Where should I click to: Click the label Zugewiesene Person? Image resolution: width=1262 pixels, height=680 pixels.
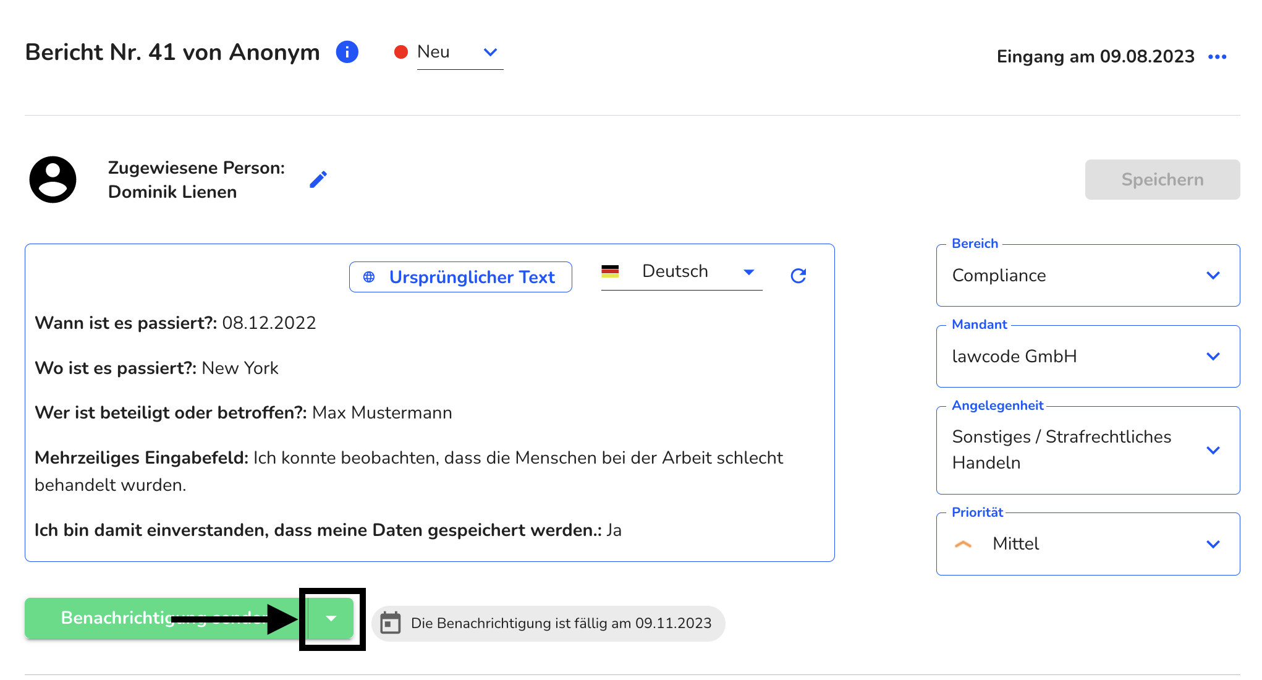pos(197,168)
